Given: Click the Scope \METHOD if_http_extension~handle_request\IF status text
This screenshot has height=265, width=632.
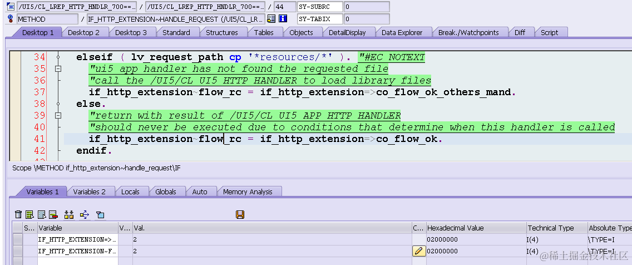Looking at the screenshot, I should click(96, 168).
